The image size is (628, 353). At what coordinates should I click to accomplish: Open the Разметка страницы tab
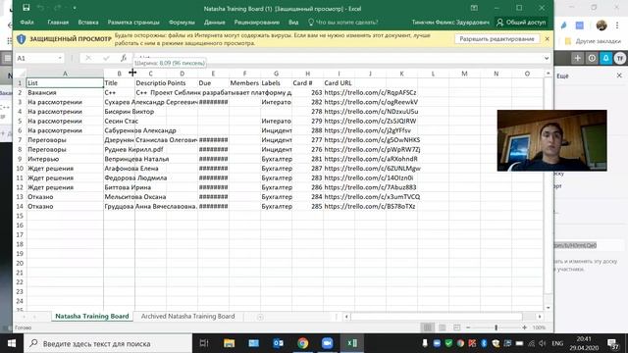tap(133, 22)
